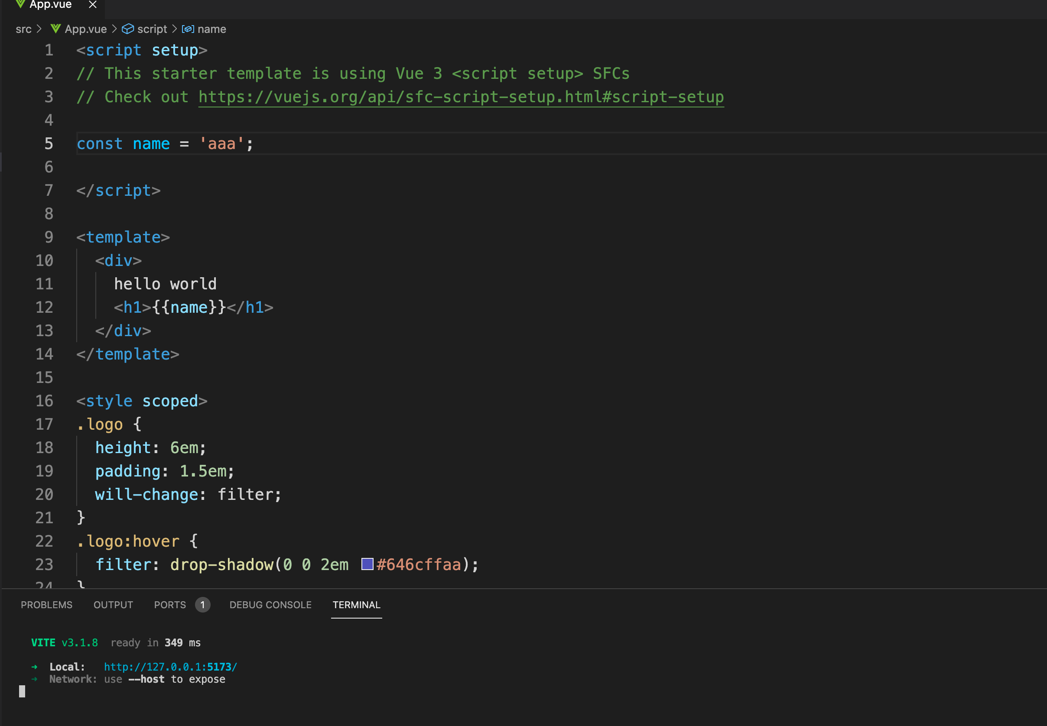Open the PORTS panel tab
The height and width of the screenshot is (726, 1047).
170,605
